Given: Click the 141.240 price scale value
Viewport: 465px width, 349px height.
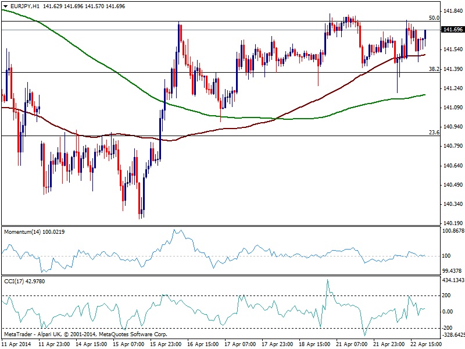Looking at the screenshot, I should pyautogui.click(x=453, y=88).
